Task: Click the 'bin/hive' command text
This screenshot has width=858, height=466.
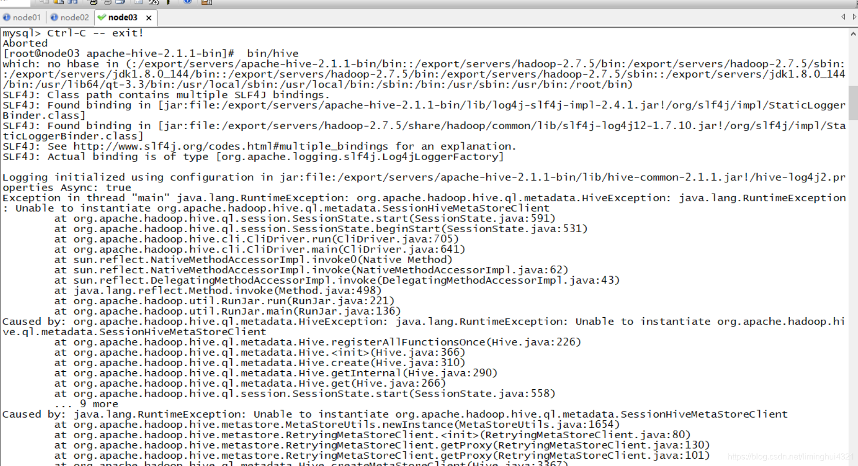Action: coord(272,54)
